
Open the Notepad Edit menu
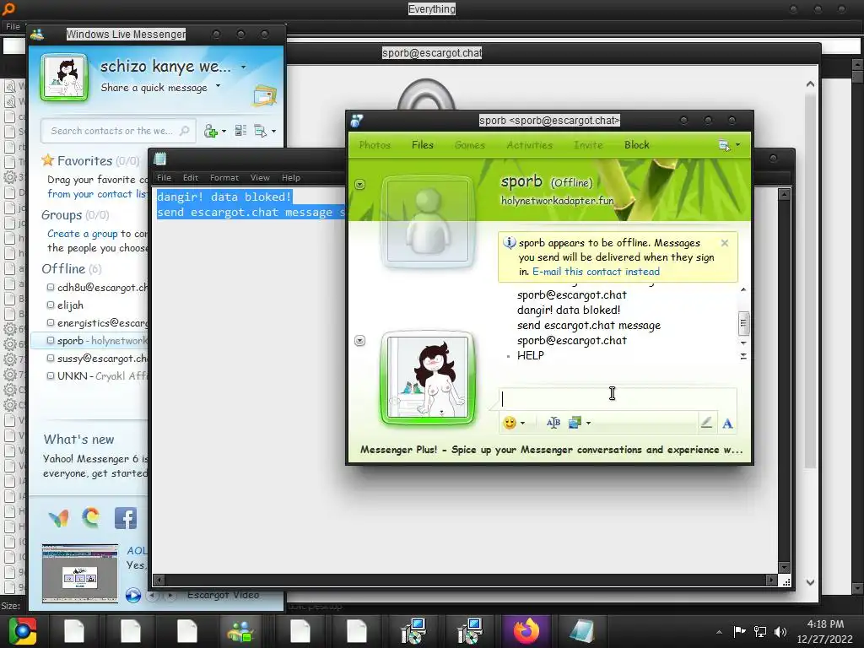190,177
